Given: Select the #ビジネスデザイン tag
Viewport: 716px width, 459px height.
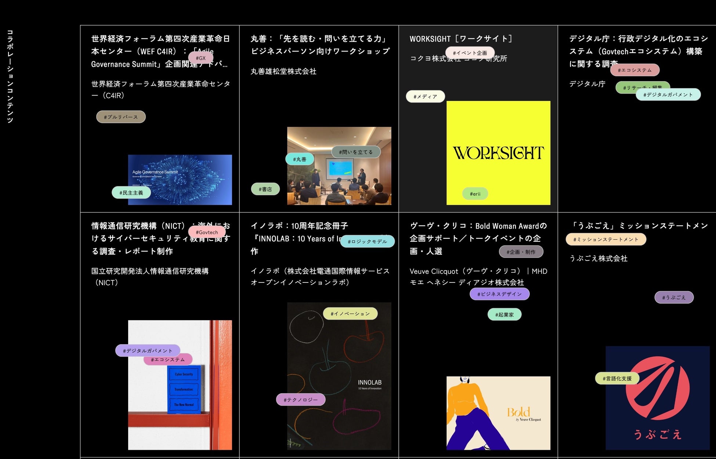Looking at the screenshot, I should pyautogui.click(x=499, y=294).
